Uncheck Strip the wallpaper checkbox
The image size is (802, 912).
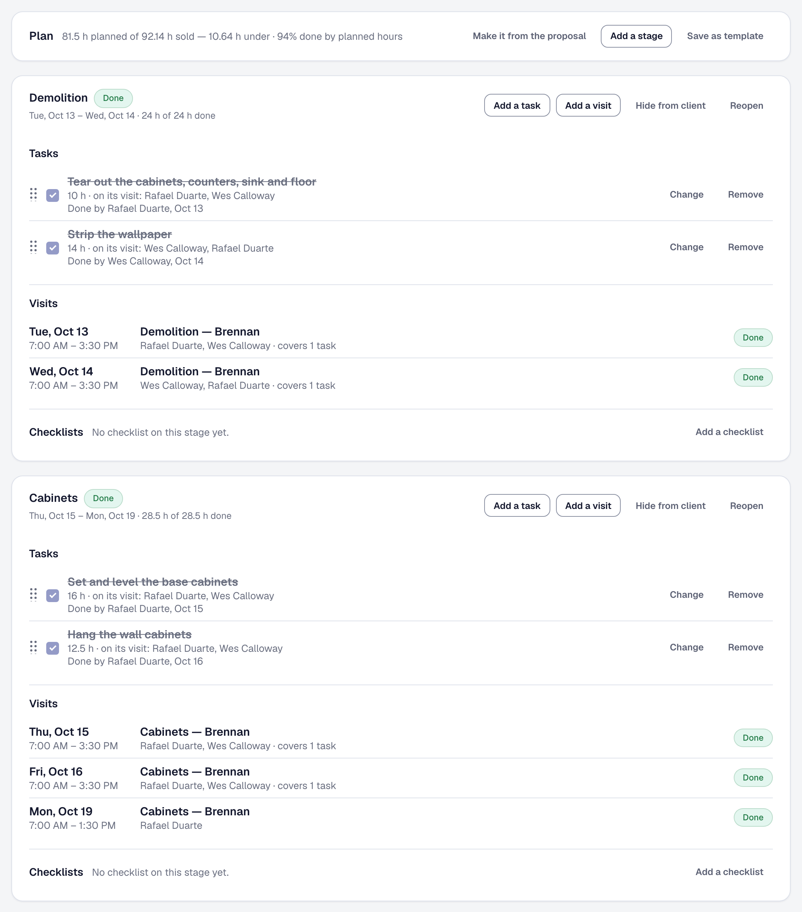click(x=53, y=248)
